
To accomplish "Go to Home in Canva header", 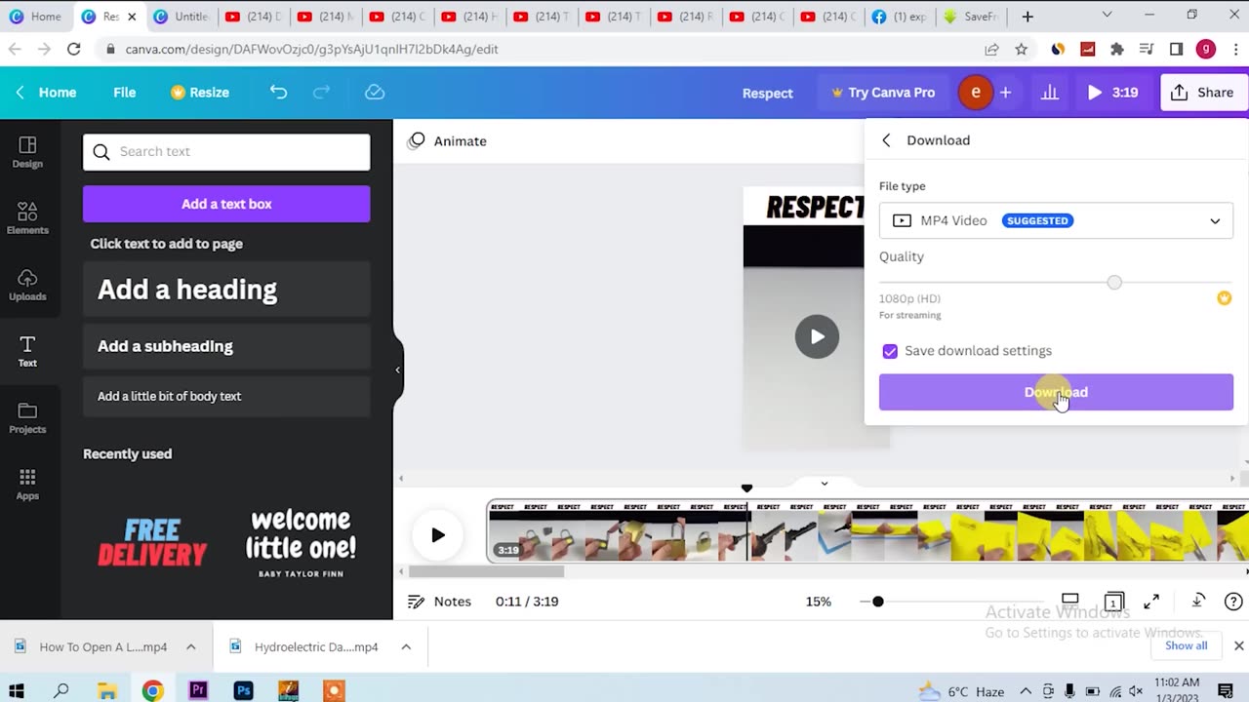I will coord(47,92).
